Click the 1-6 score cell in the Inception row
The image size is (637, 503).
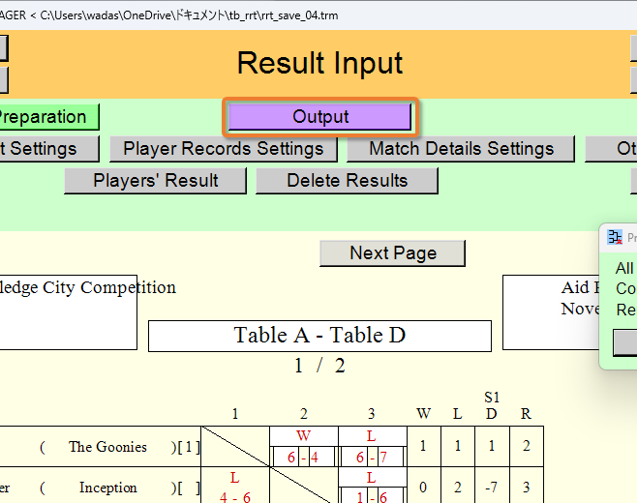click(x=372, y=497)
